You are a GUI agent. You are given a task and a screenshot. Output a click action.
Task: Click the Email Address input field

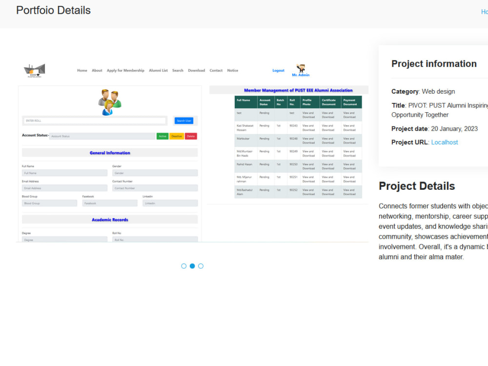tap(65, 188)
